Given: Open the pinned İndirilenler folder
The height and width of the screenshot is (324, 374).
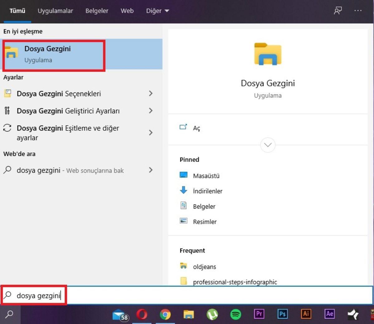Looking at the screenshot, I should click(207, 191).
